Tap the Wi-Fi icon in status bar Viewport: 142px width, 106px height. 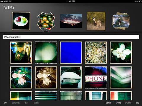[x=10, y=1]
